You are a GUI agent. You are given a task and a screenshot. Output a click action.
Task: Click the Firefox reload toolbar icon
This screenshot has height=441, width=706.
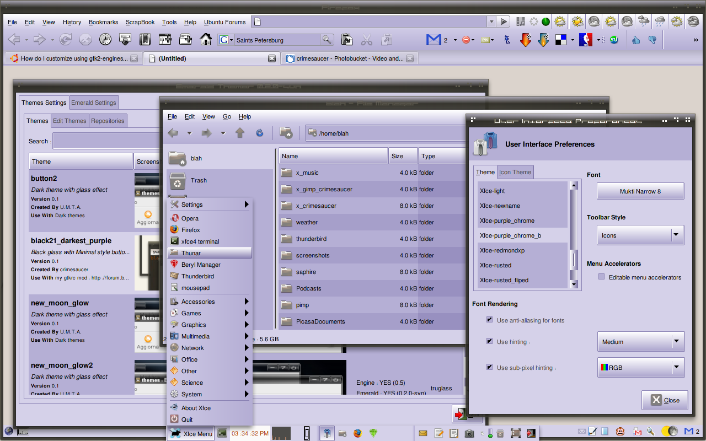[x=66, y=40]
